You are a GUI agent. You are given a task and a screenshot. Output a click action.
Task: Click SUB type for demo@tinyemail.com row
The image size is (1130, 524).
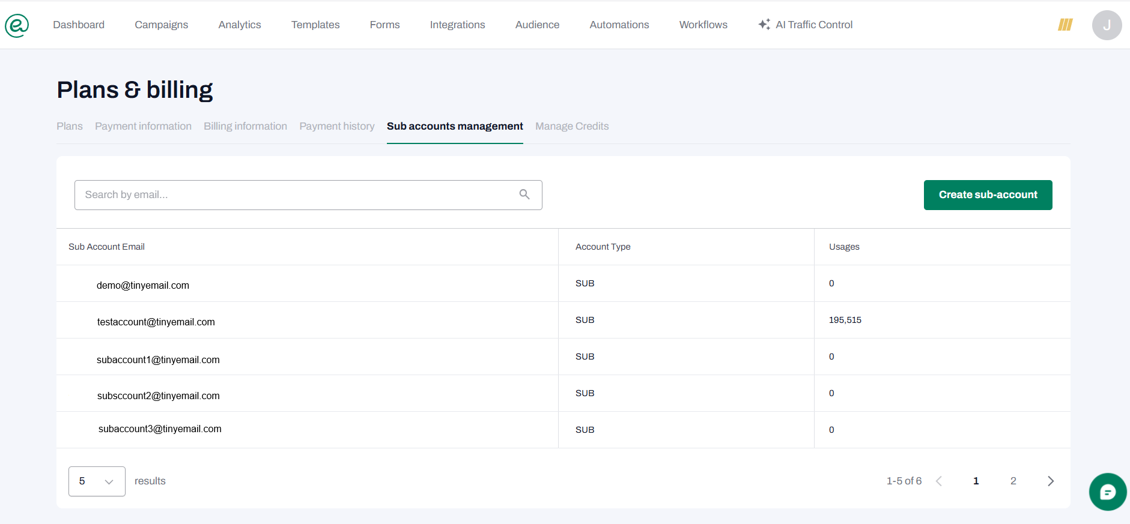pos(585,283)
